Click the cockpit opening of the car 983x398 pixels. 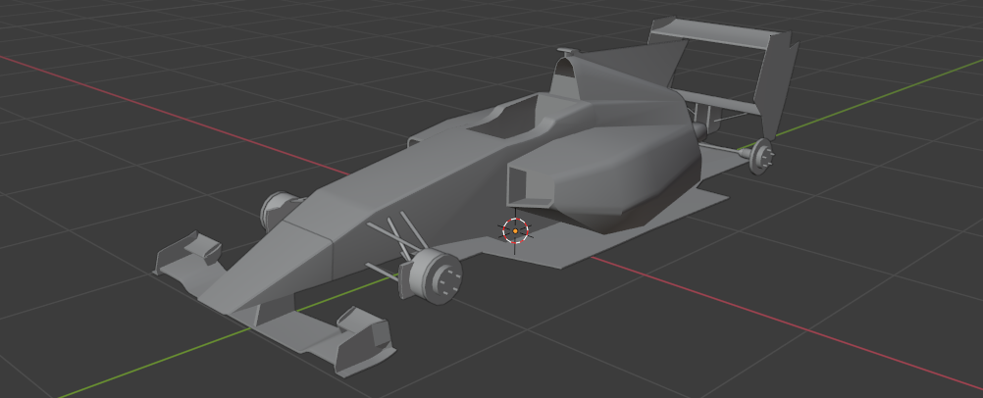(509, 120)
